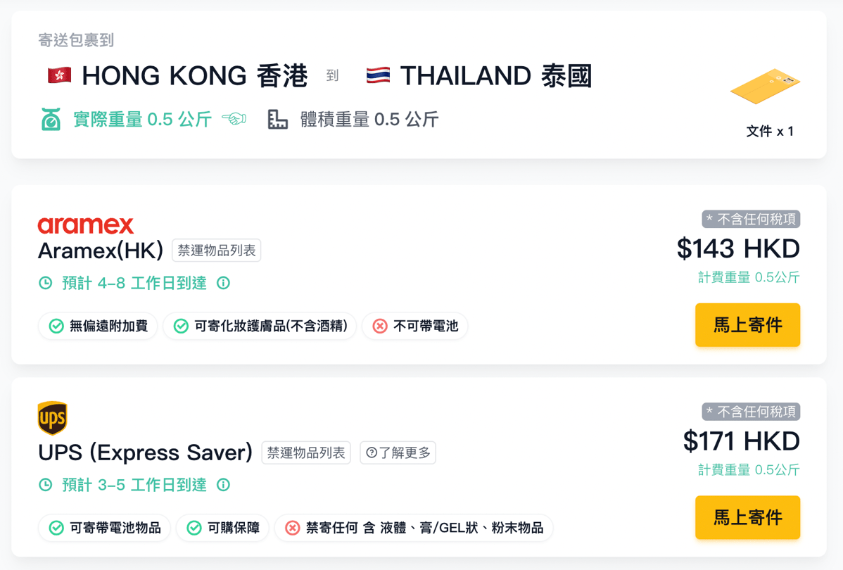Viewport: 843px width, 570px height.
Task: Open Aramex 禁運物品列表 prohibited items list
Action: coord(216,251)
